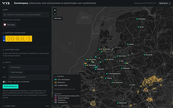Click the Tolzone (heffing) color swatch
The image size is (173, 108).
(x=56, y=98)
